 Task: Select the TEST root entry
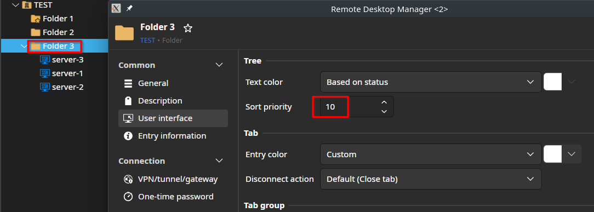click(x=43, y=5)
